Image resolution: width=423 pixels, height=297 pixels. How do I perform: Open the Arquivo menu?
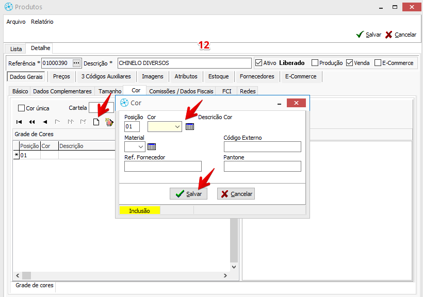(x=16, y=22)
